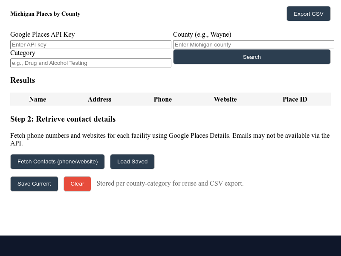Click the Address column header
Viewport: 341px width, 256px height.
point(99,99)
